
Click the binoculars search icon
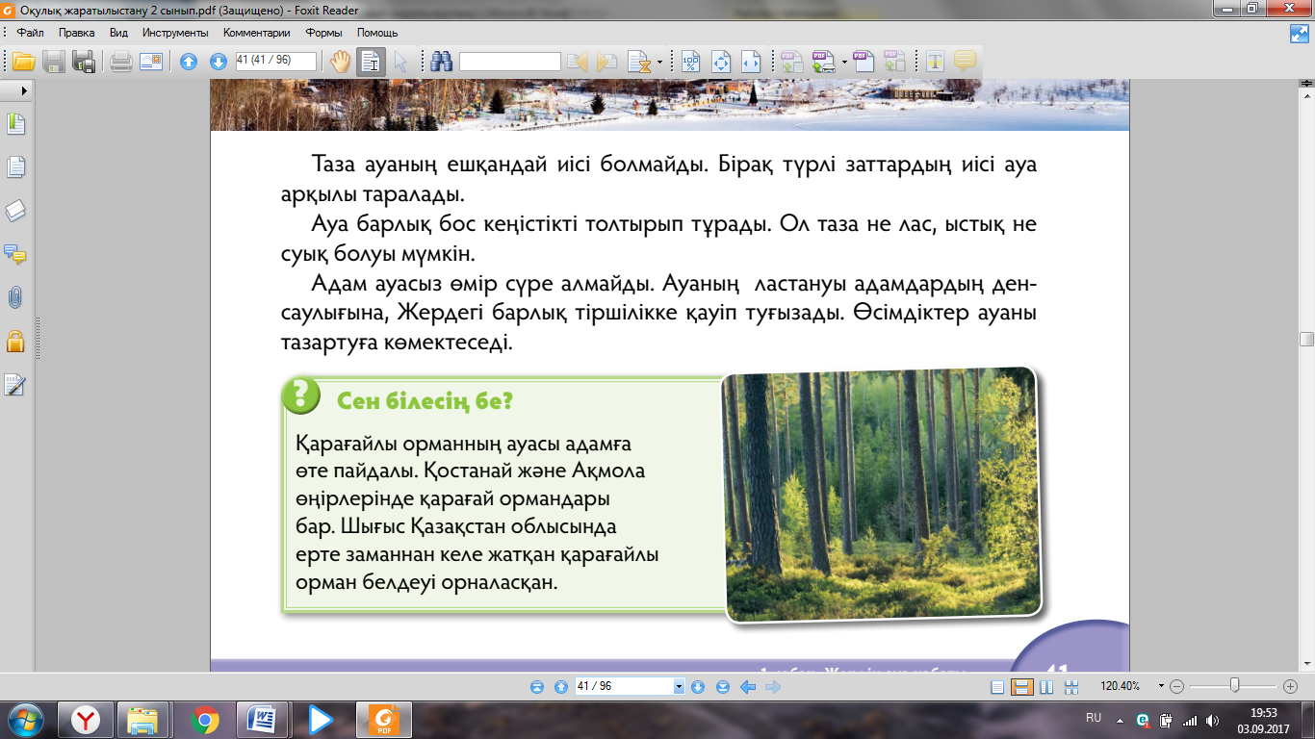pyautogui.click(x=442, y=62)
